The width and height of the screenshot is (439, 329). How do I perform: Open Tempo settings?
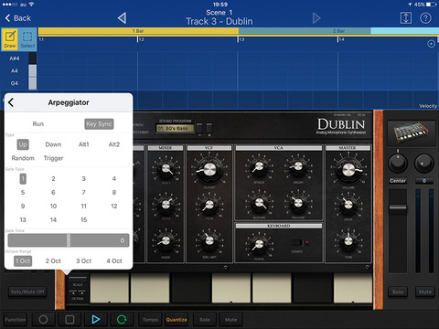point(150,320)
